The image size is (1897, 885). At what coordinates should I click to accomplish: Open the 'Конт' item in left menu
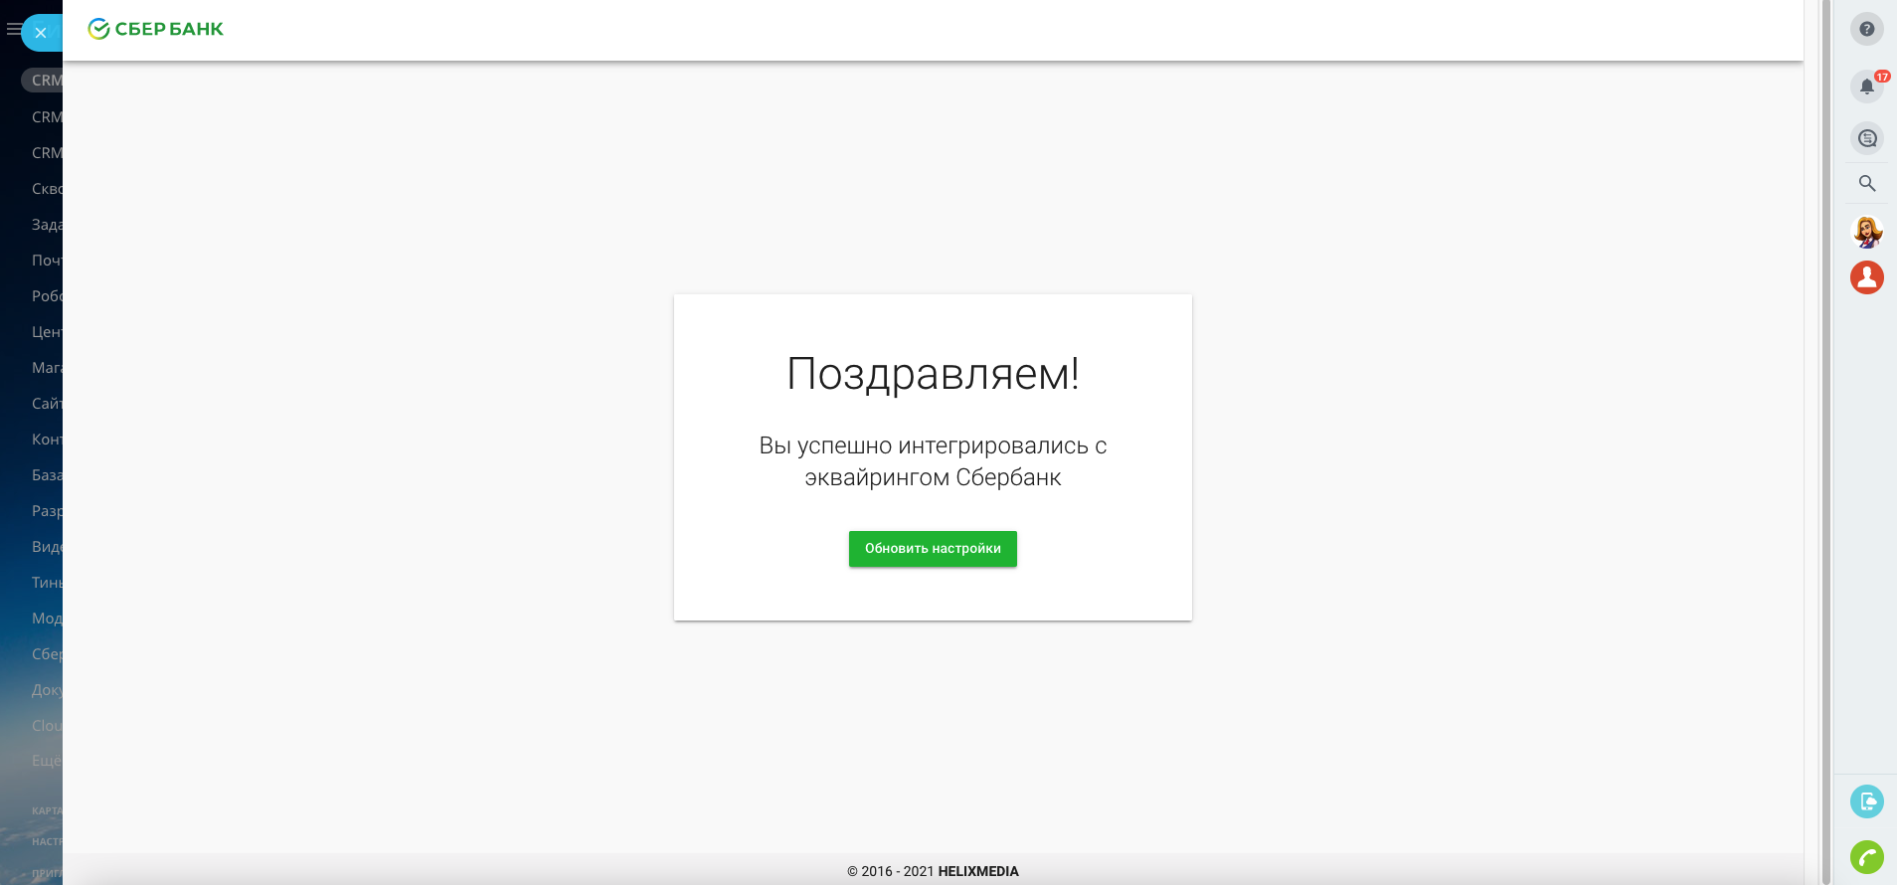tap(47, 440)
